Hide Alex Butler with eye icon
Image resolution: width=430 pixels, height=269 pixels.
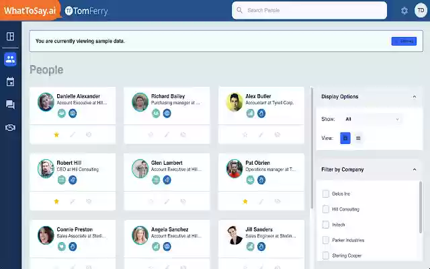pos(277,134)
